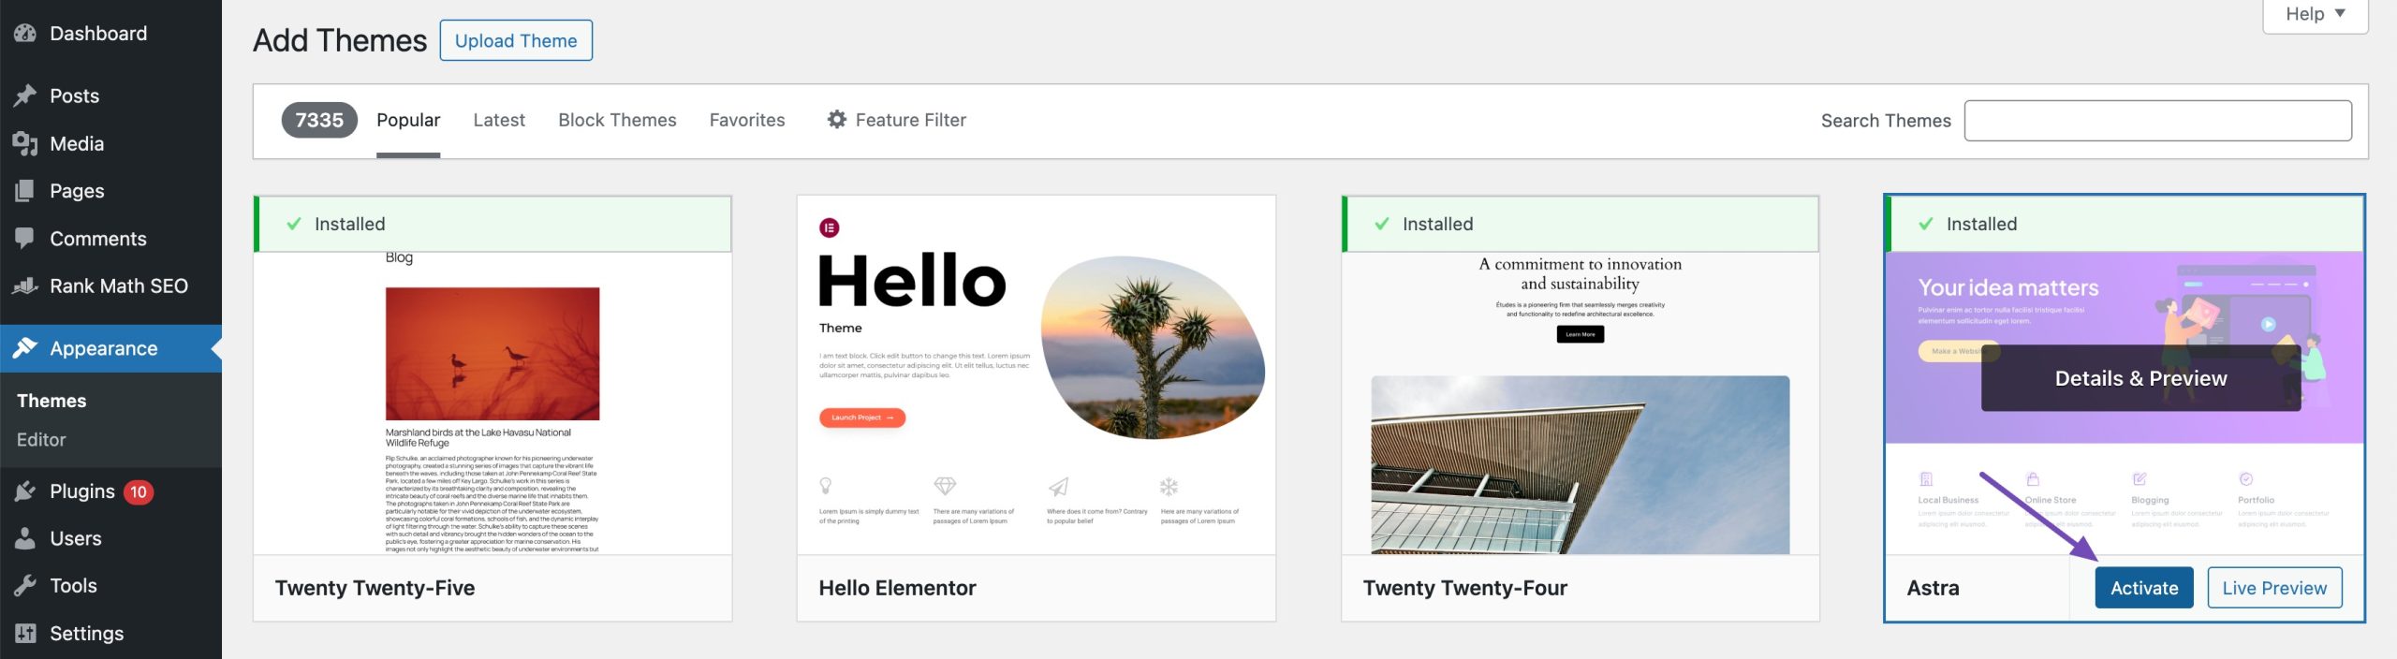Click the Media library icon
This screenshot has height=659, width=2397.
[x=25, y=143]
